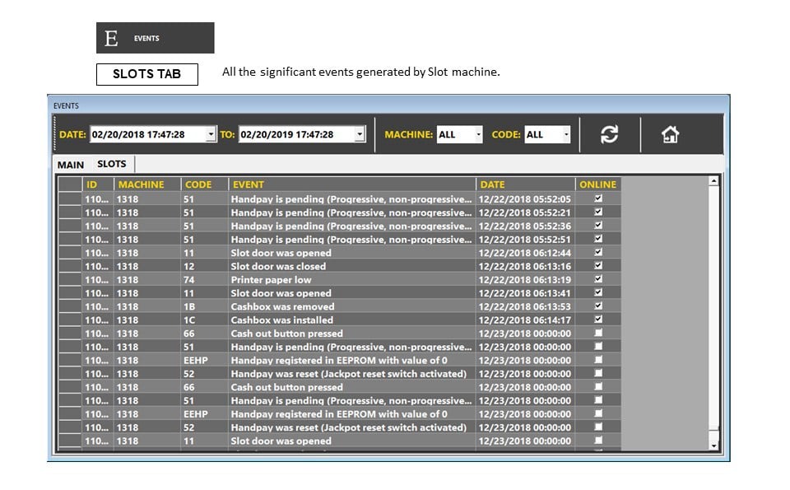Click date cell '12/22/2018 06:13:16'
Viewport: 790px width, 490px height.
coord(526,266)
